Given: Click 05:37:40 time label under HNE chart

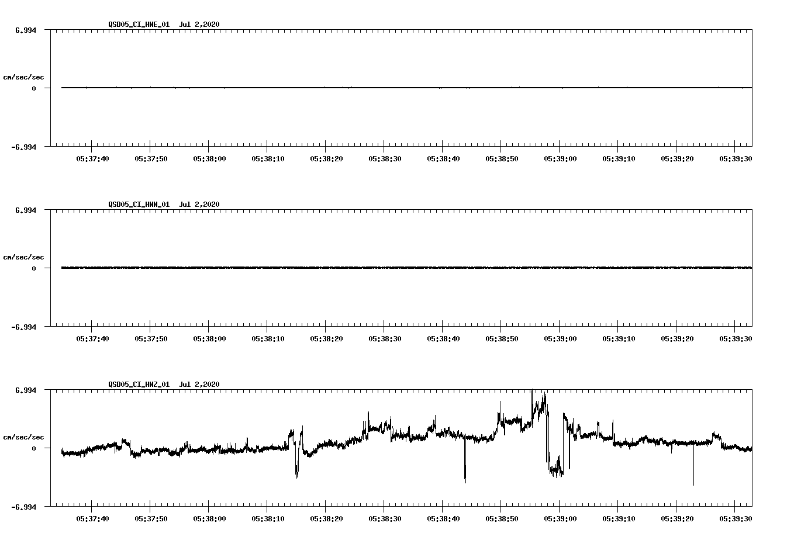Looking at the screenshot, I should click(92, 159).
